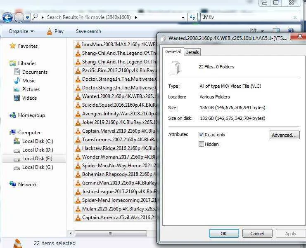Viewport: 306px width, 248px height.
Task: Open the Documents library
Action: pyautogui.click(x=31, y=72)
